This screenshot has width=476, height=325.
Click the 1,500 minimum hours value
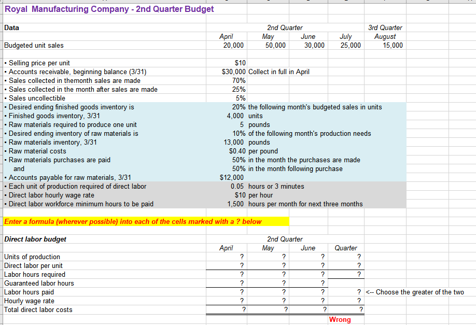235,204
